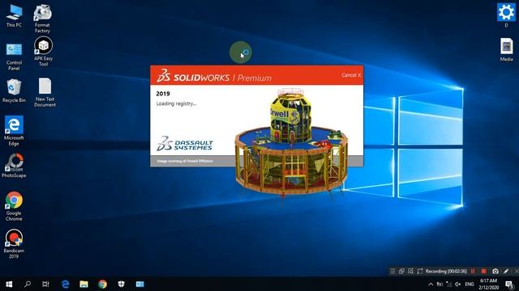Open the clock showing 6:17 AM

[488, 284]
